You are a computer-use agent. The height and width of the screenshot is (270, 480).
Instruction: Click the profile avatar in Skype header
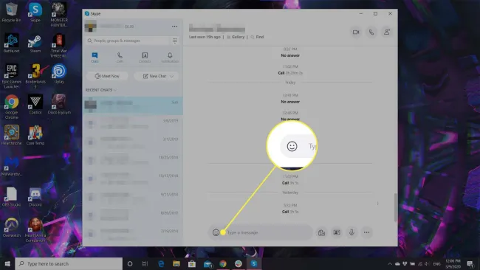click(91, 27)
